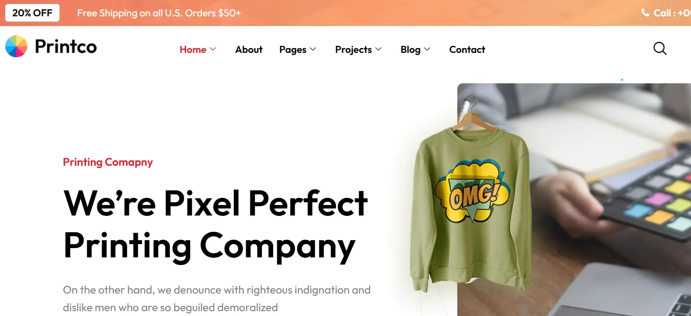
Task: Click the Call phone number link
Action: tap(672, 13)
